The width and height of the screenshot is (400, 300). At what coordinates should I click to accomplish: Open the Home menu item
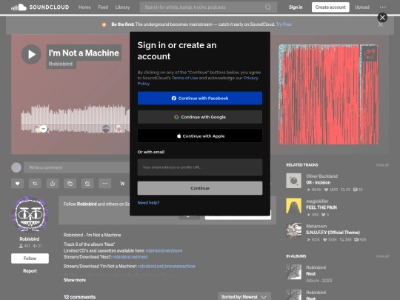pos(84,7)
